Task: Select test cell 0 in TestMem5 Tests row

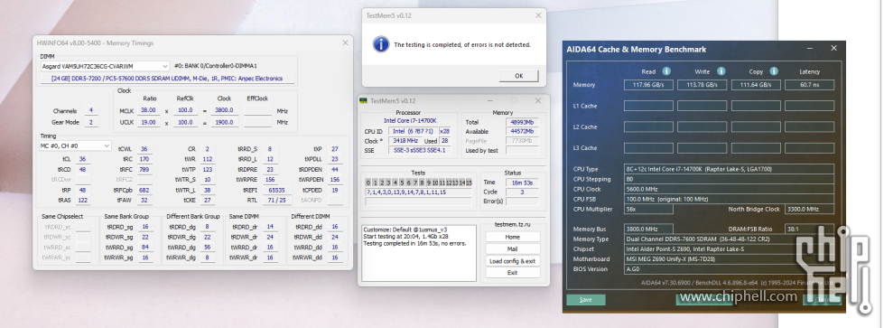Action: pos(368,183)
